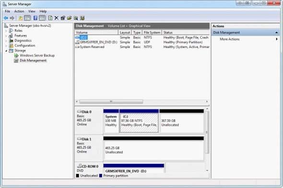This screenshot has height=188, width=283.
Task: Click the Storage tree icon
Action: point(11,50)
